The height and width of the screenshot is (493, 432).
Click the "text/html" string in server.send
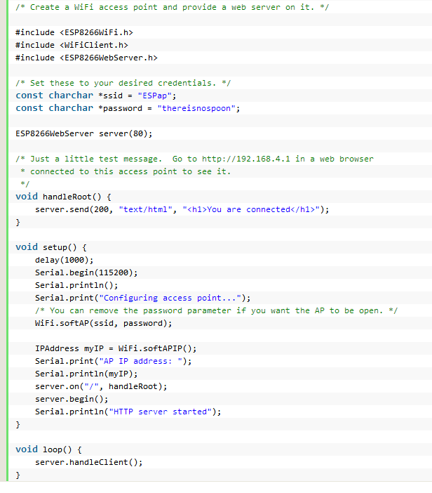145,209
